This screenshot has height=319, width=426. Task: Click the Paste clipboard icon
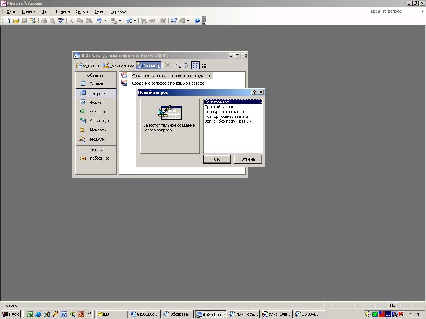[89, 21]
